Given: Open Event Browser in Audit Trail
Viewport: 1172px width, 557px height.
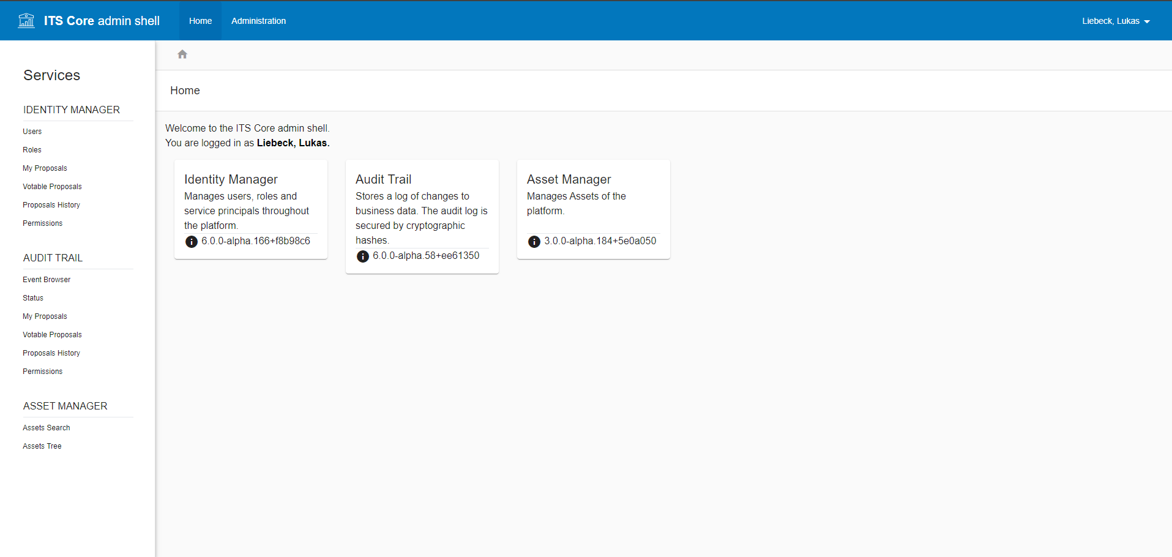Looking at the screenshot, I should (47, 280).
